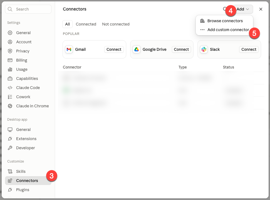Click the Extensions plug icon
Viewport: 270px width, 200px height.
pos(10,139)
